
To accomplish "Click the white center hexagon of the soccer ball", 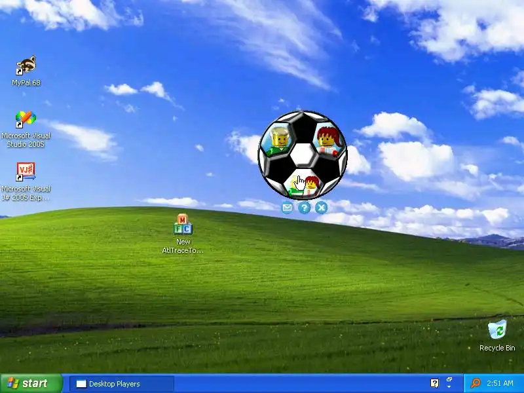I will (303, 155).
